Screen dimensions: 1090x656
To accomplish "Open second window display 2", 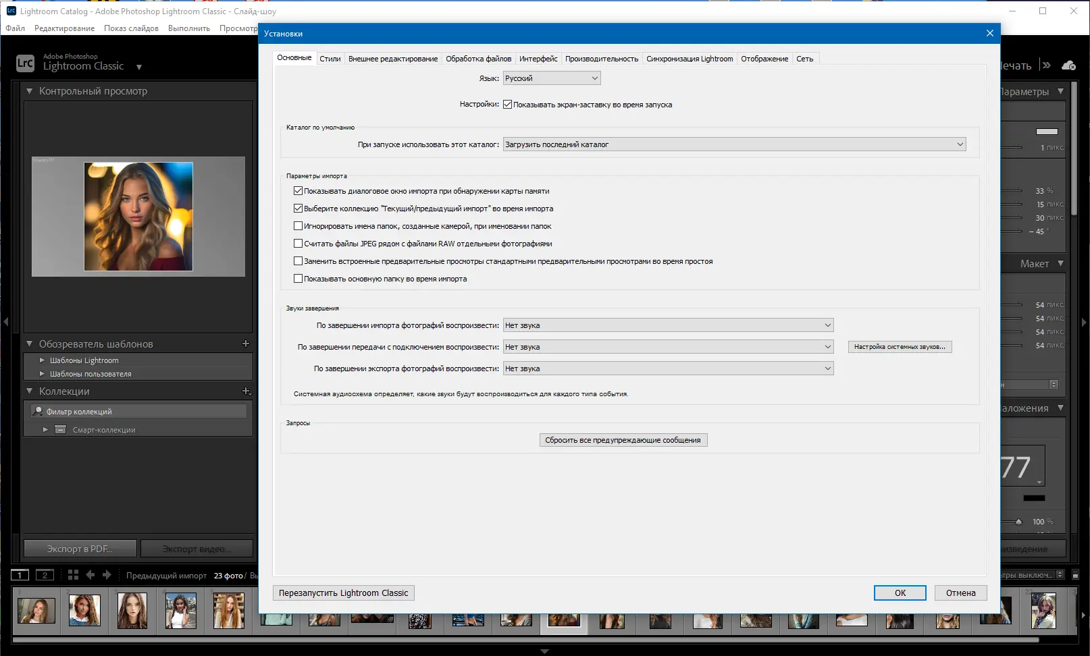I will coord(45,575).
